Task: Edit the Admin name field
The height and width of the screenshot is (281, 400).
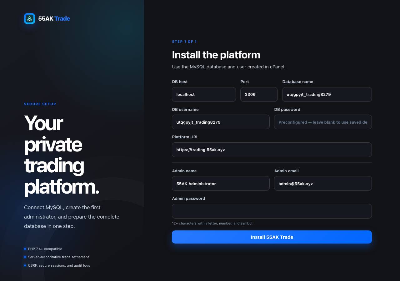Action: (221, 184)
